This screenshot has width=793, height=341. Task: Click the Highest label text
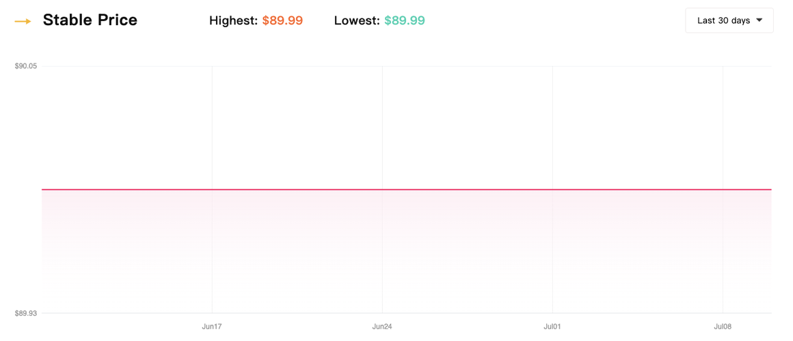click(234, 20)
